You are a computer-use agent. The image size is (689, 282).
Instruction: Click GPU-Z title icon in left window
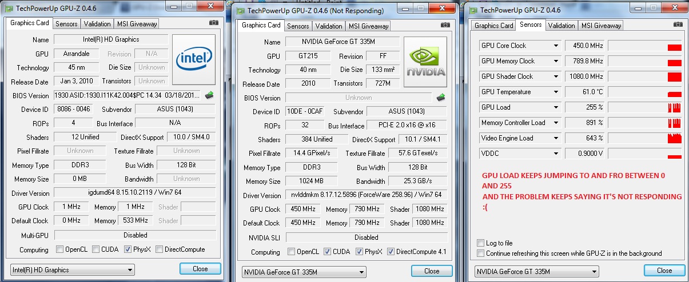(10, 9)
